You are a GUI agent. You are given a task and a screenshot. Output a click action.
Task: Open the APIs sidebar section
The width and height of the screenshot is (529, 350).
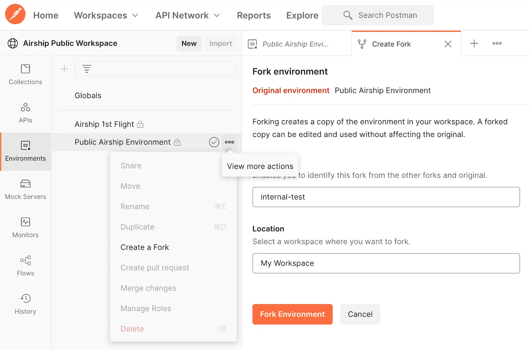pyautogui.click(x=25, y=113)
